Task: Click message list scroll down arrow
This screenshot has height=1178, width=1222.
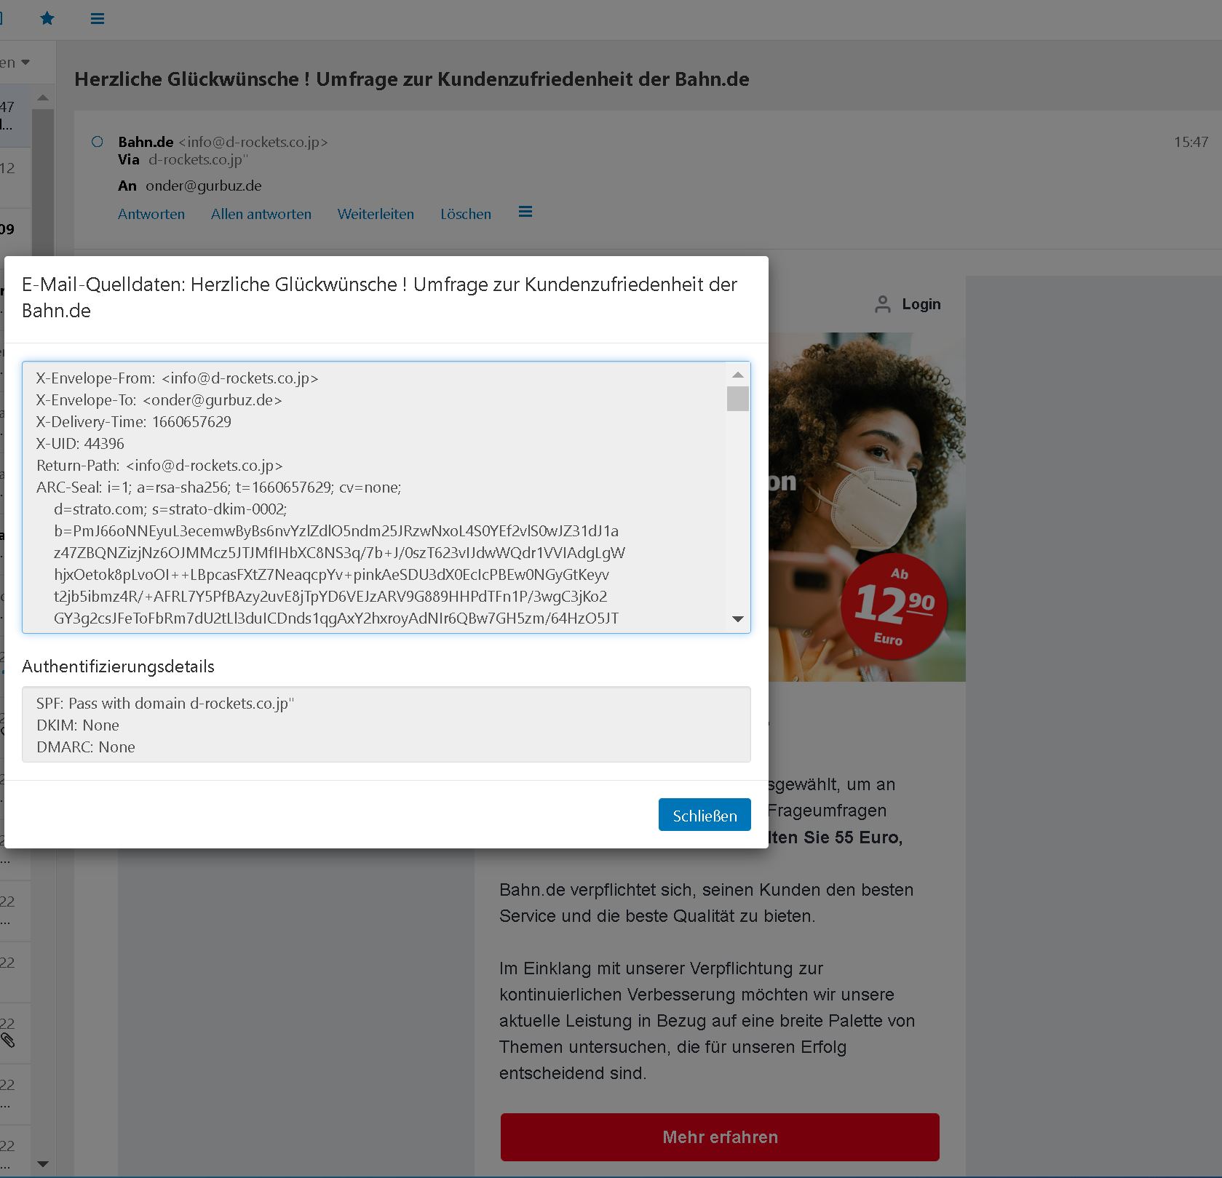Action: point(43,1164)
